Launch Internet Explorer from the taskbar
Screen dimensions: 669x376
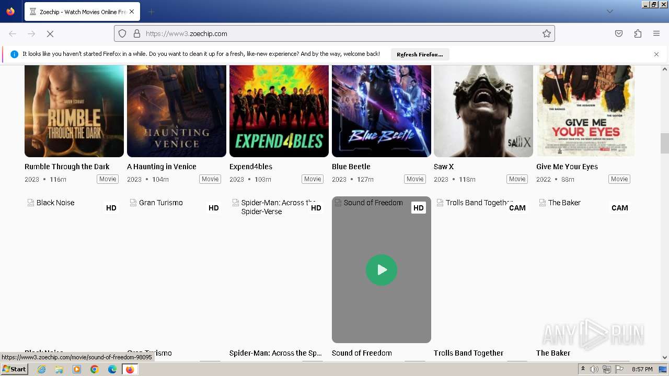pos(42,369)
